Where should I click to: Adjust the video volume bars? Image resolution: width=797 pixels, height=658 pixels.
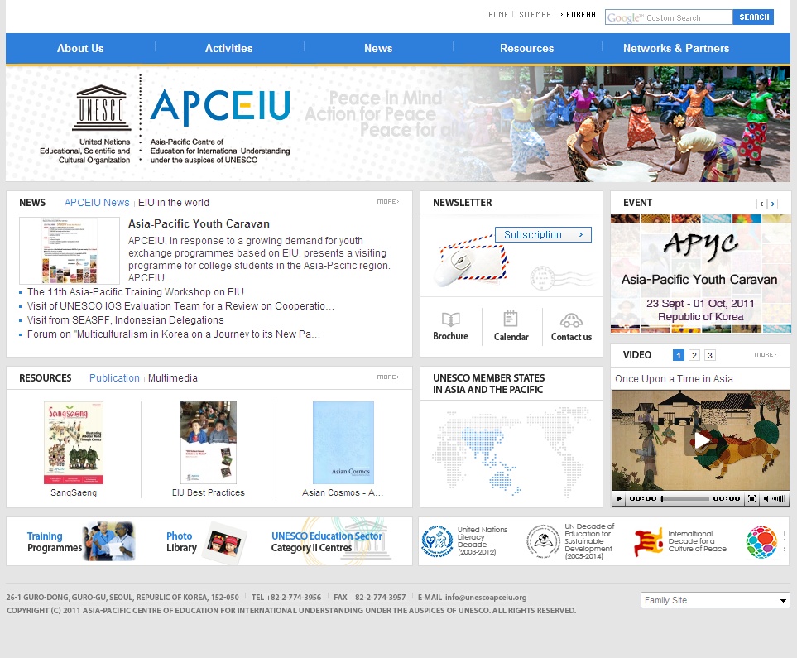point(778,498)
